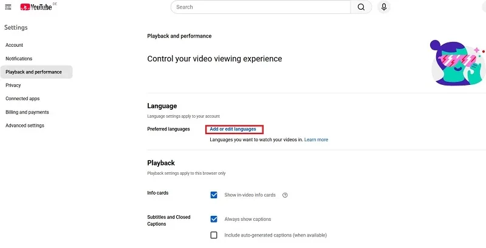
Task: Click the Learn more link
Action: pyautogui.click(x=316, y=140)
